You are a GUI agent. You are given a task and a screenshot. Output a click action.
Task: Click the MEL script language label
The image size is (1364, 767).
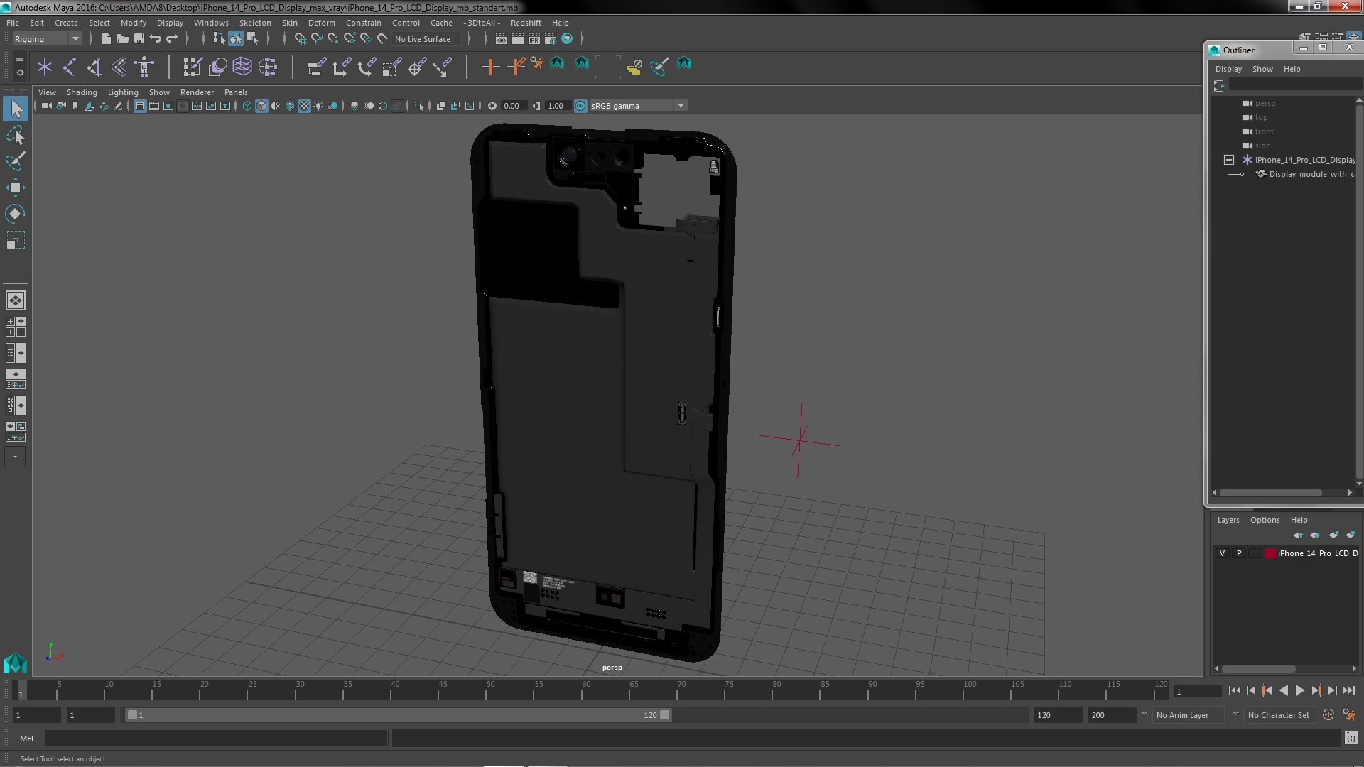click(27, 739)
